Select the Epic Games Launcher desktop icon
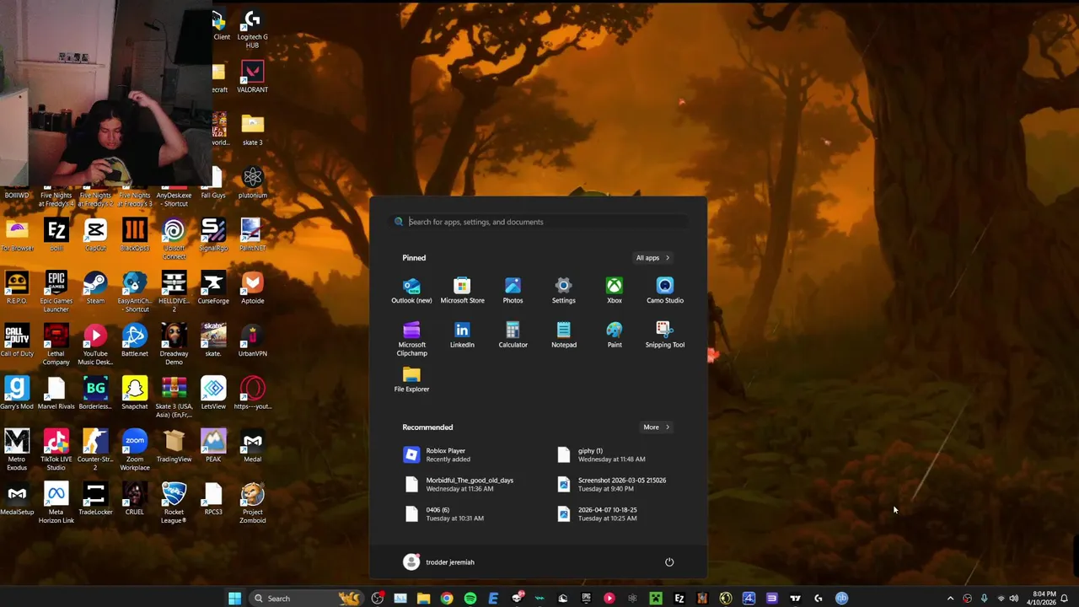 [x=56, y=292]
